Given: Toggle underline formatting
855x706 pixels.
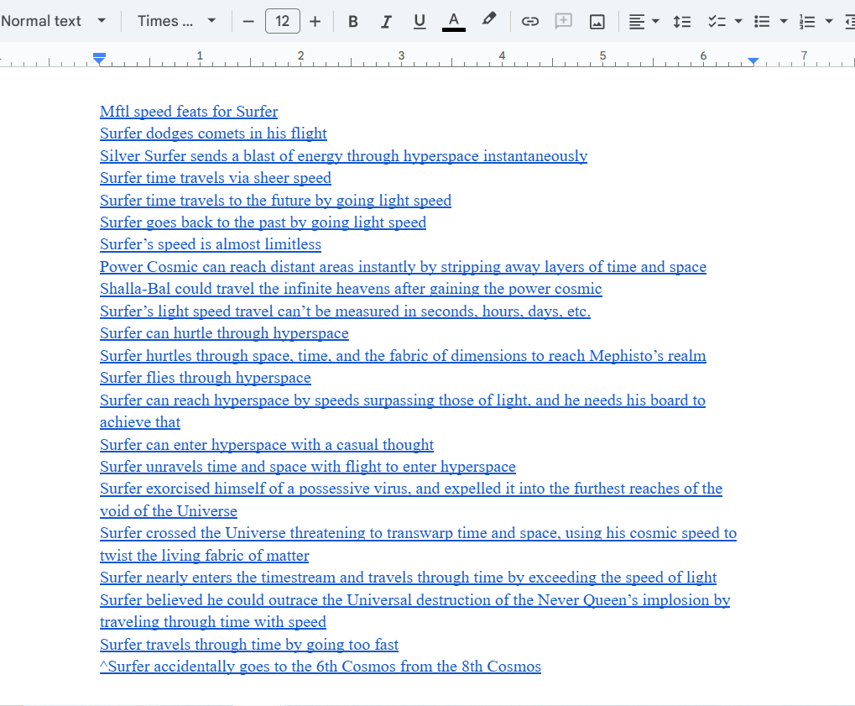Looking at the screenshot, I should point(420,21).
